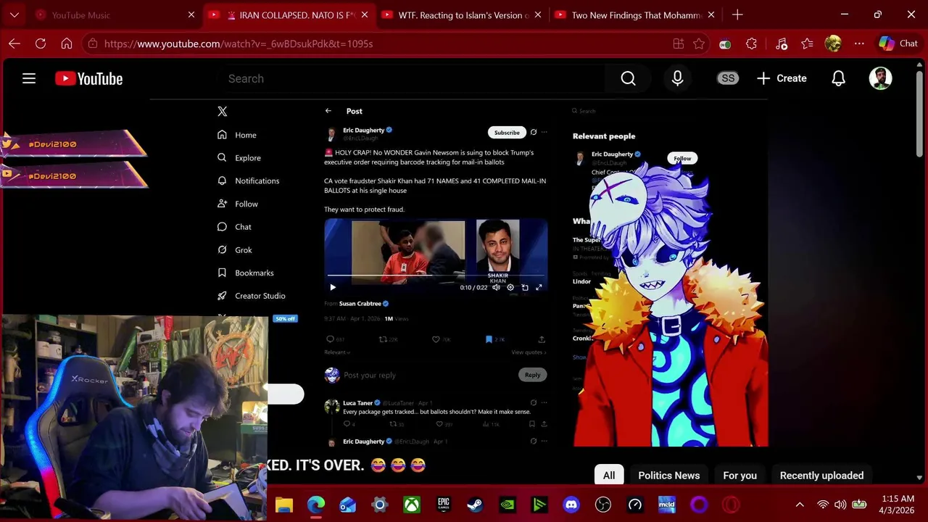
Task: Go back with the browser back arrow
Action: pos(14,43)
